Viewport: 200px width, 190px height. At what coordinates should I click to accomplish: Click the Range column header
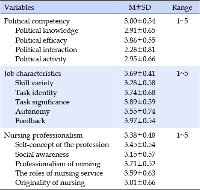182,8
